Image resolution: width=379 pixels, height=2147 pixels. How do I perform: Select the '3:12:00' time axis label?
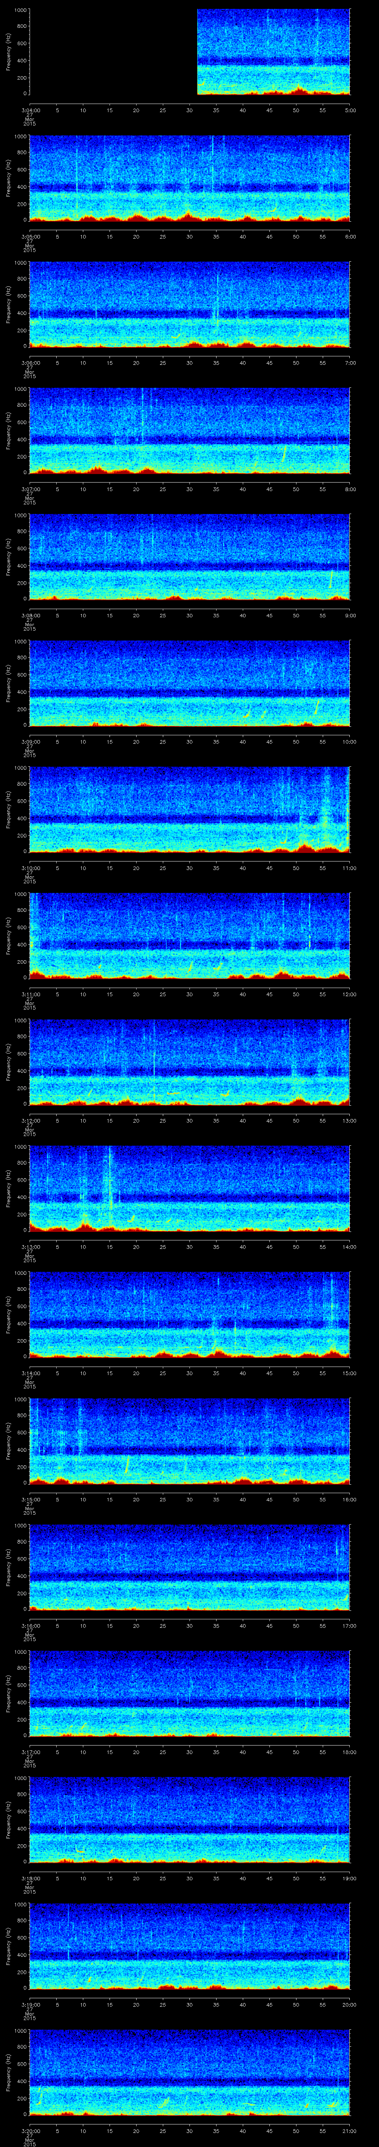pyautogui.click(x=30, y=1121)
